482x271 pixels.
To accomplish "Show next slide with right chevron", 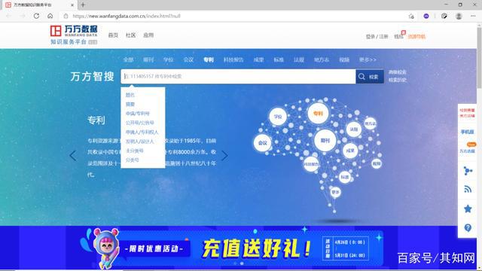I will [224, 156].
